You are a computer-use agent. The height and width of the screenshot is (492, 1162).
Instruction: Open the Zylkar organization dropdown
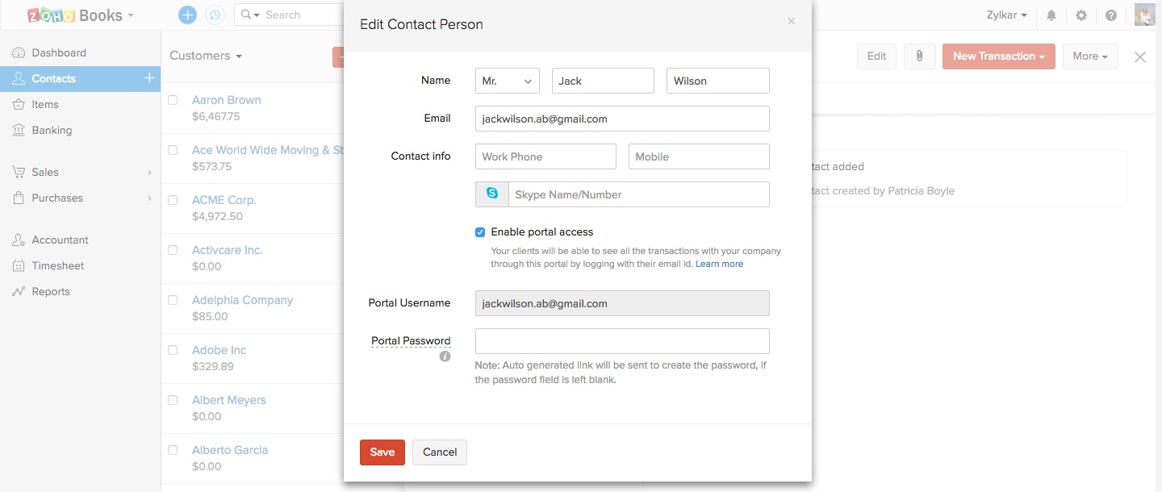coord(1006,15)
